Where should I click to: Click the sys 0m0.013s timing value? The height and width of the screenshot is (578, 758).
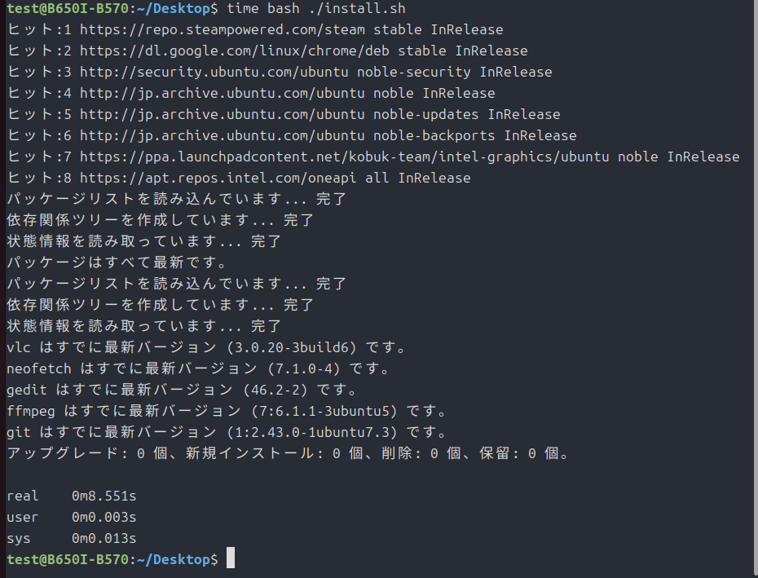point(104,538)
